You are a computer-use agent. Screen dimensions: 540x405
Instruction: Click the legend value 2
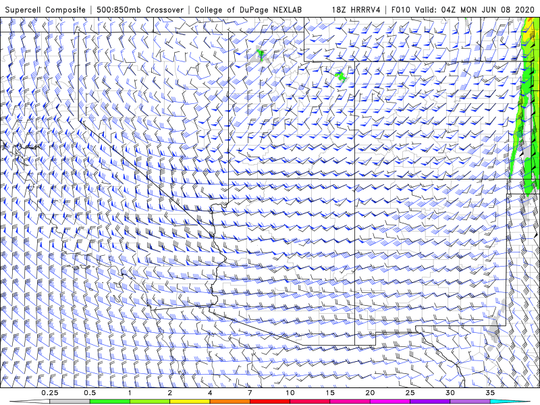tap(170, 393)
